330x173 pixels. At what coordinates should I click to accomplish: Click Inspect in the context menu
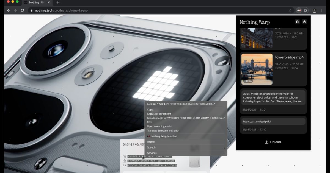pos(151,142)
